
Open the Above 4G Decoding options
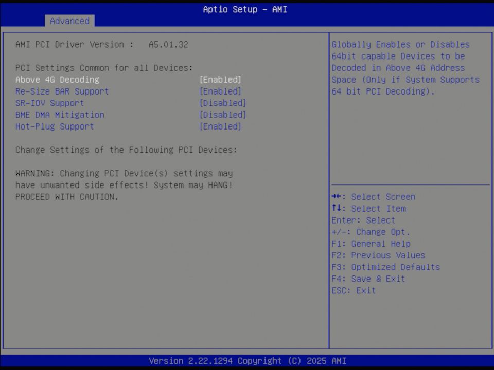[220, 80]
